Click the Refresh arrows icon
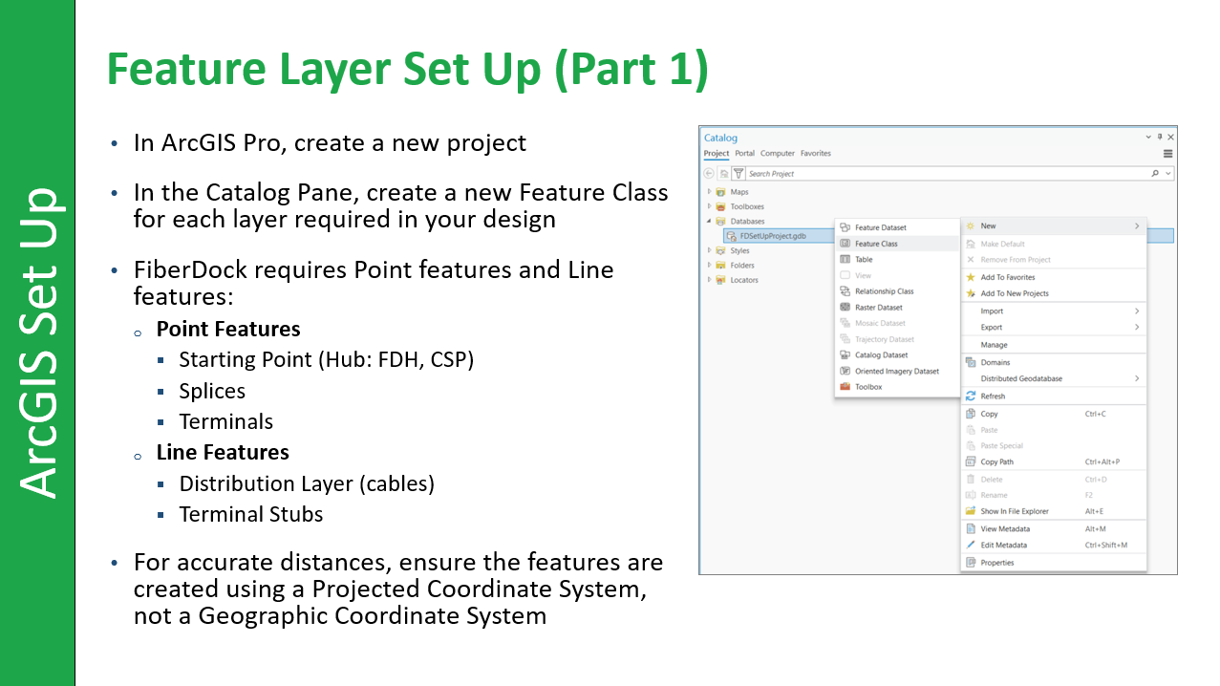This screenshot has width=1220, height=686. point(971,396)
